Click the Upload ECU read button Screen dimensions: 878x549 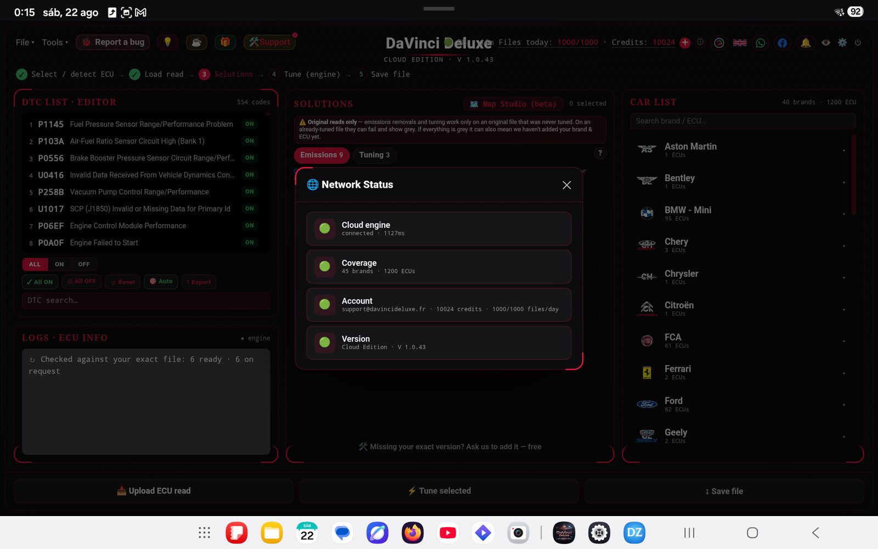pyautogui.click(x=154, y=491)
